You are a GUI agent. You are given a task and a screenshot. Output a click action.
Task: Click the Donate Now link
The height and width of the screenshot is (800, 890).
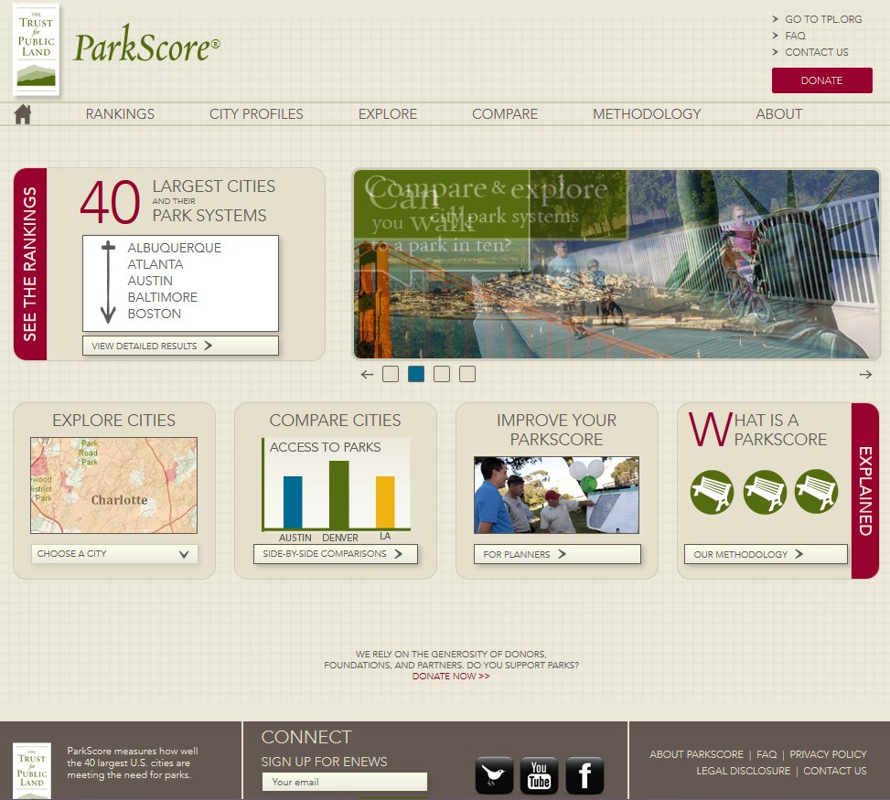click(x=451, y=677)
